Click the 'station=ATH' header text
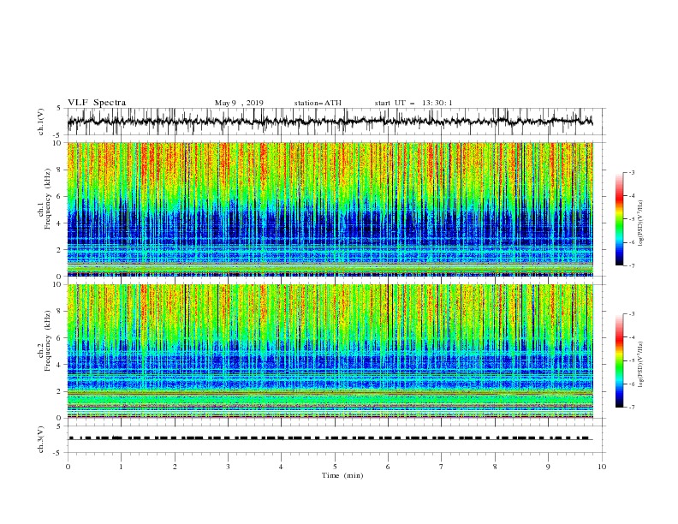Viewport: 678px width, 524px height. click(318, 103)
